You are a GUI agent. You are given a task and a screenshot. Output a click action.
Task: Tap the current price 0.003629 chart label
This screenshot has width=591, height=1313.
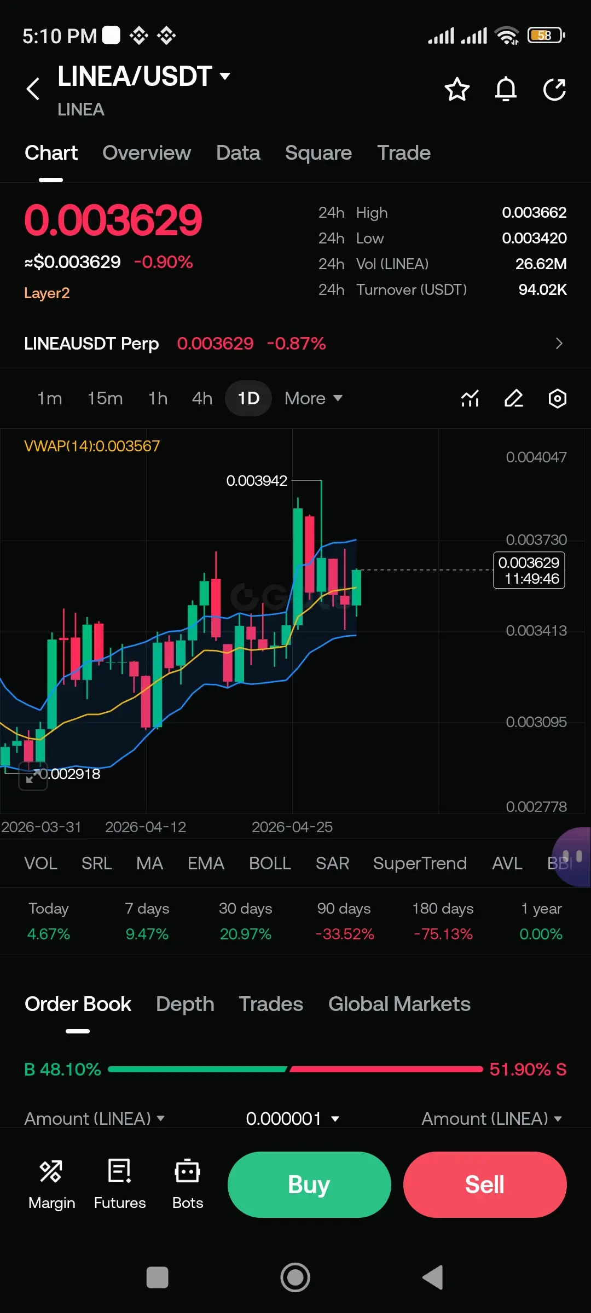(x=529, y=570)
